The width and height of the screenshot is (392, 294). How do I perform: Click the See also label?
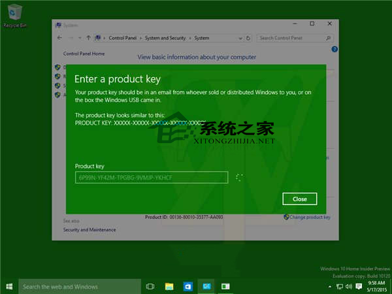coord(71,221)
